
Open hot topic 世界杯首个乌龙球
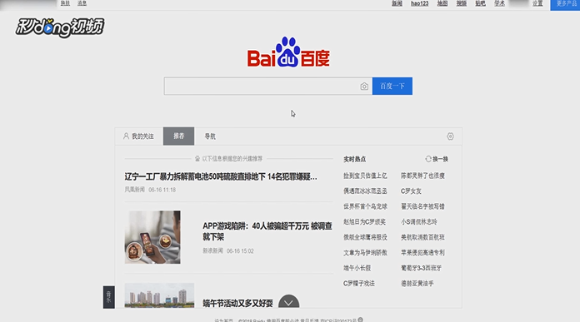pos(365,206)
